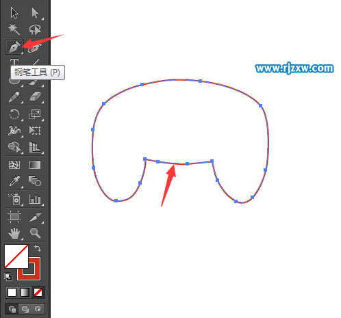Reset to default fill and stroke
Screen dimensions: 341x318
[8, 277]
